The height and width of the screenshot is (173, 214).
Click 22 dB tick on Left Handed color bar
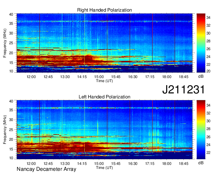point(208,153)
